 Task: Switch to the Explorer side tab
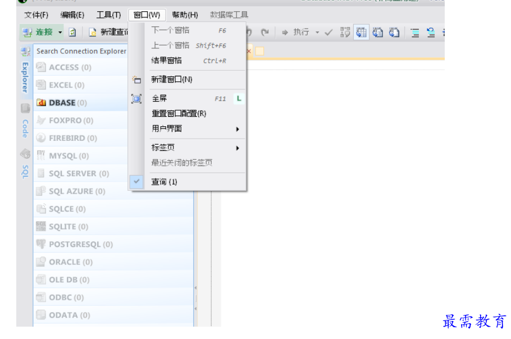coord(25,77)
